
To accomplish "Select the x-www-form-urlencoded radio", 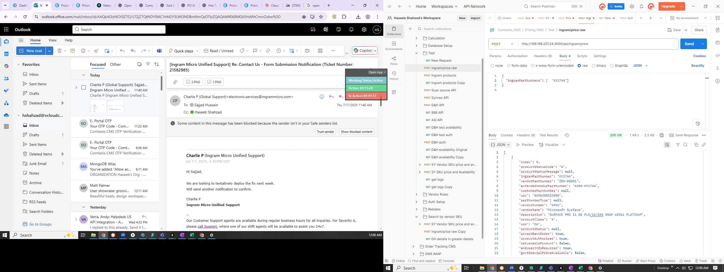I will coord(533,66).
